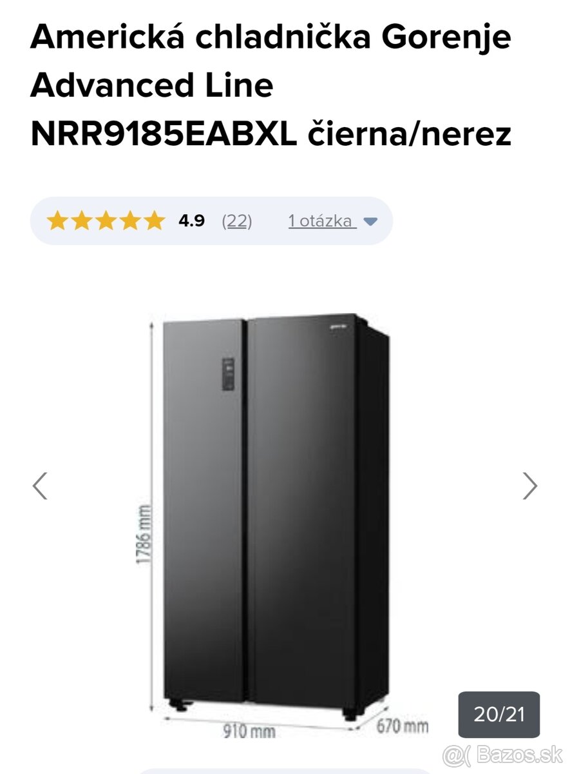
Task: Go to the next product image
Action: click(529, 486)
